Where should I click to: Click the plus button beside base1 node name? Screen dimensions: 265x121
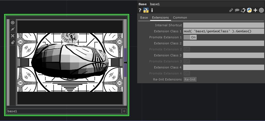click(x=124, y=111)
